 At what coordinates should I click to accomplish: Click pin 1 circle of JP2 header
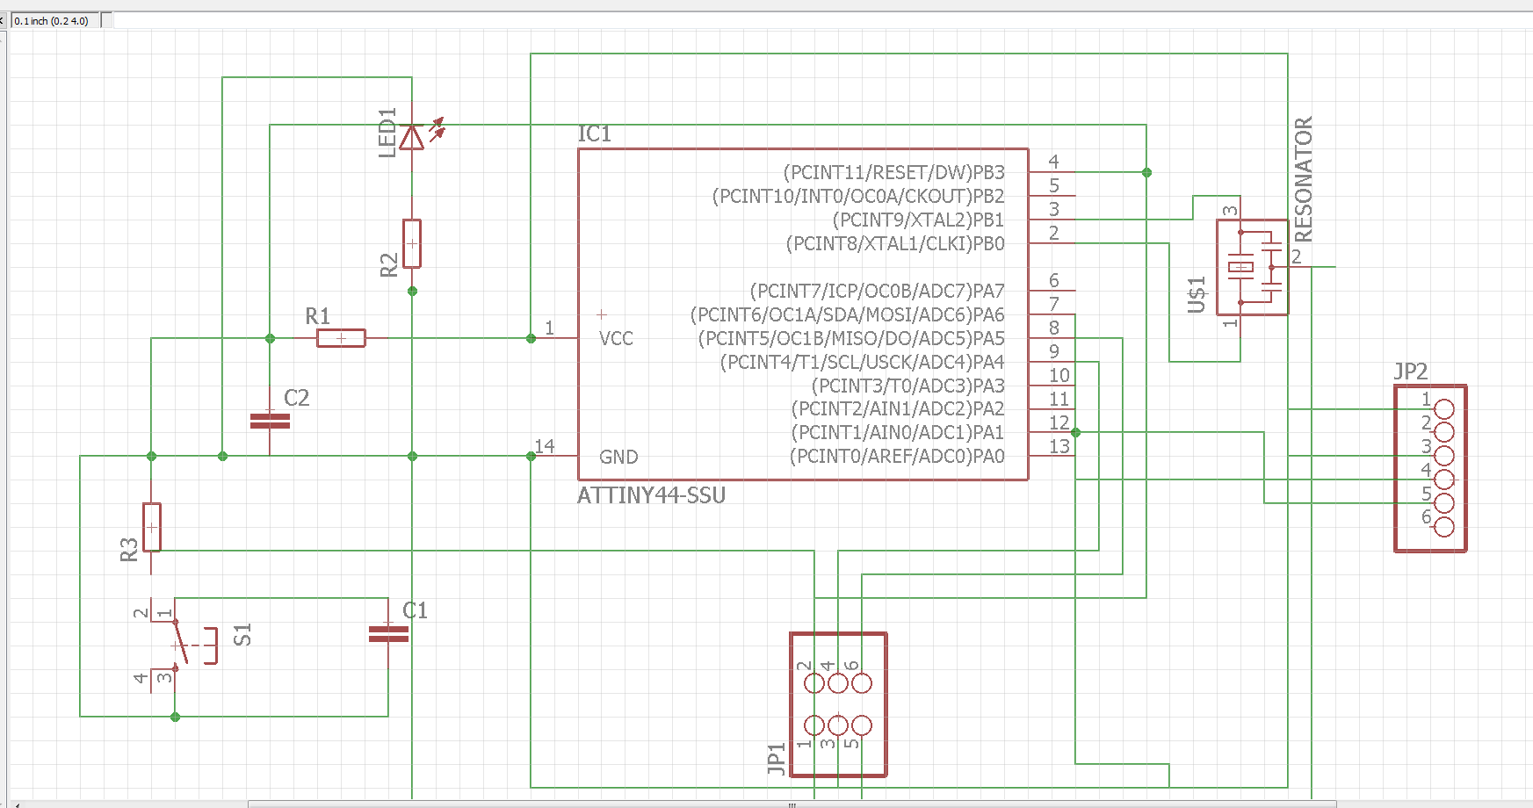1443,409
